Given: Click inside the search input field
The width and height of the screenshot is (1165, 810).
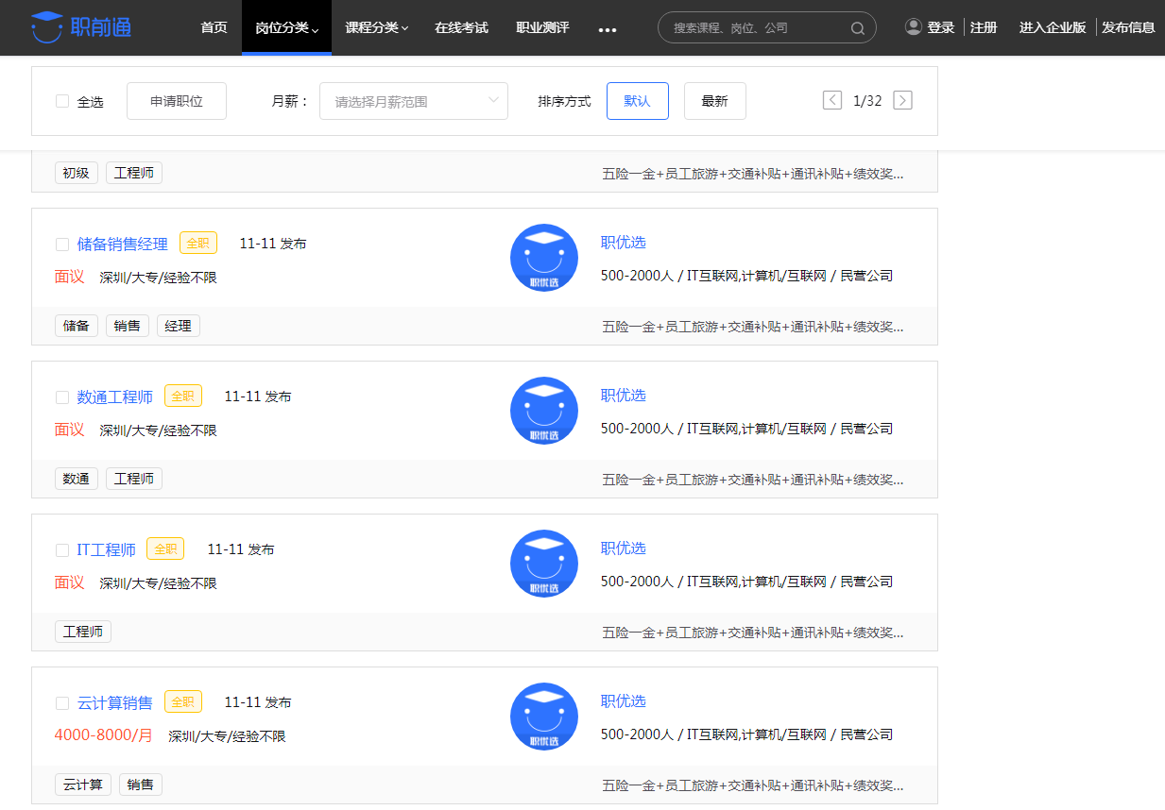Looking at the screenshot, I should 756,27.
